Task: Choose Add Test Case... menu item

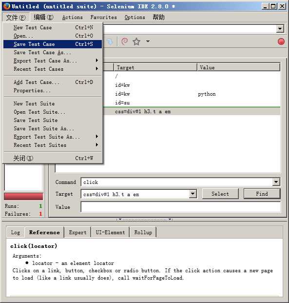Action: (x=53, y=82)
